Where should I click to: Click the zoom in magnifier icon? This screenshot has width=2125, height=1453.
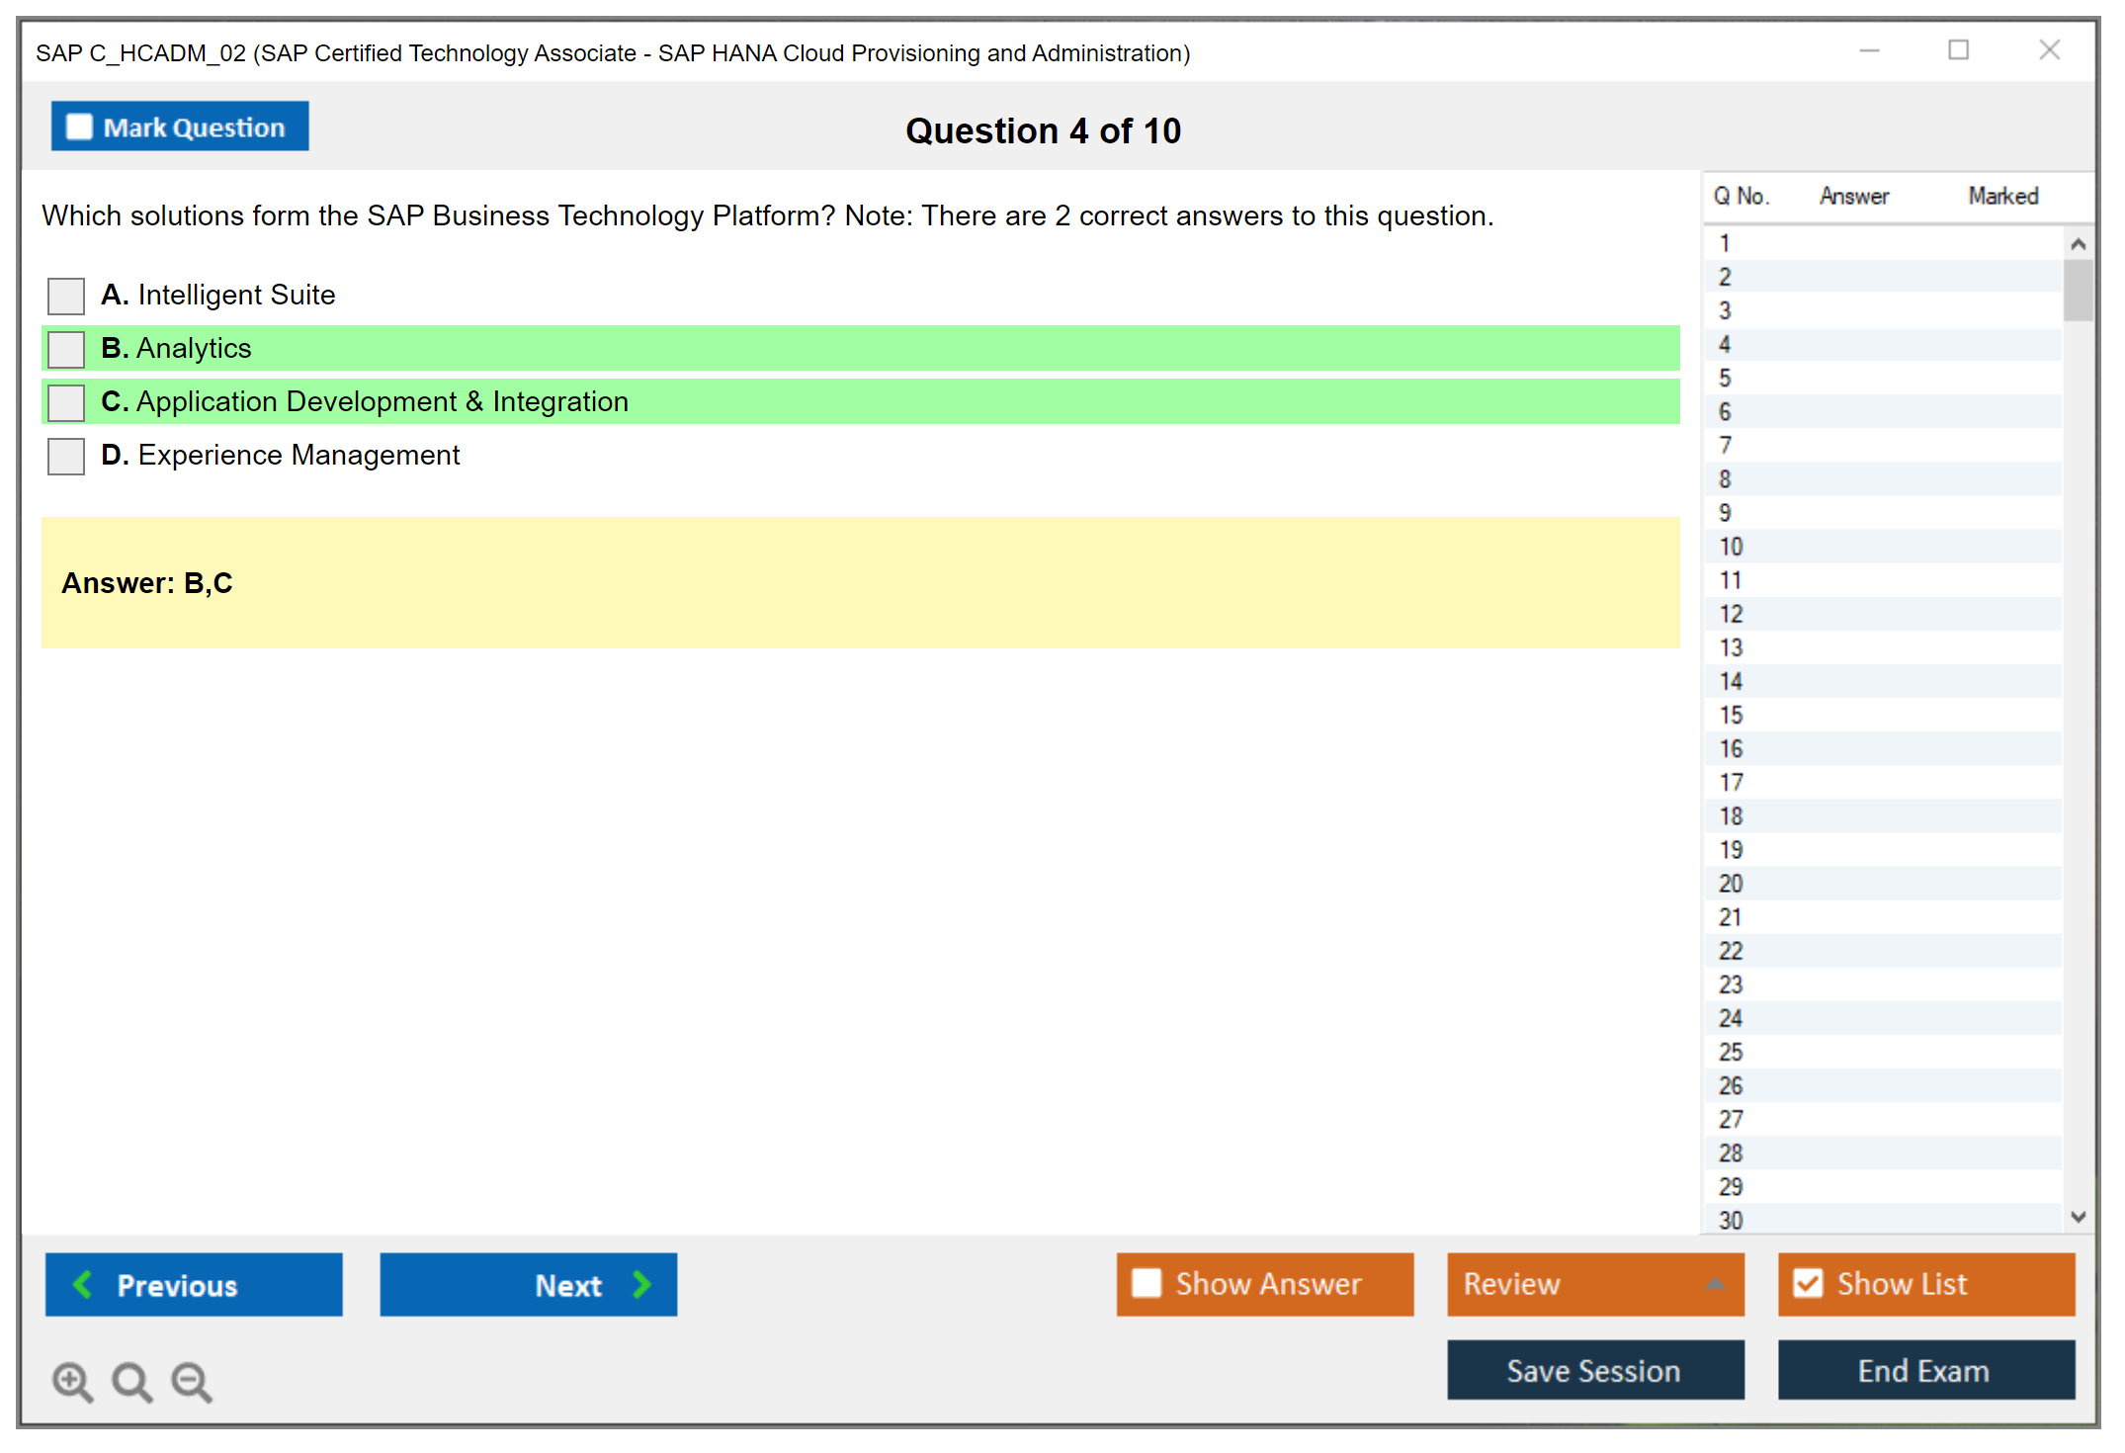72,1381
